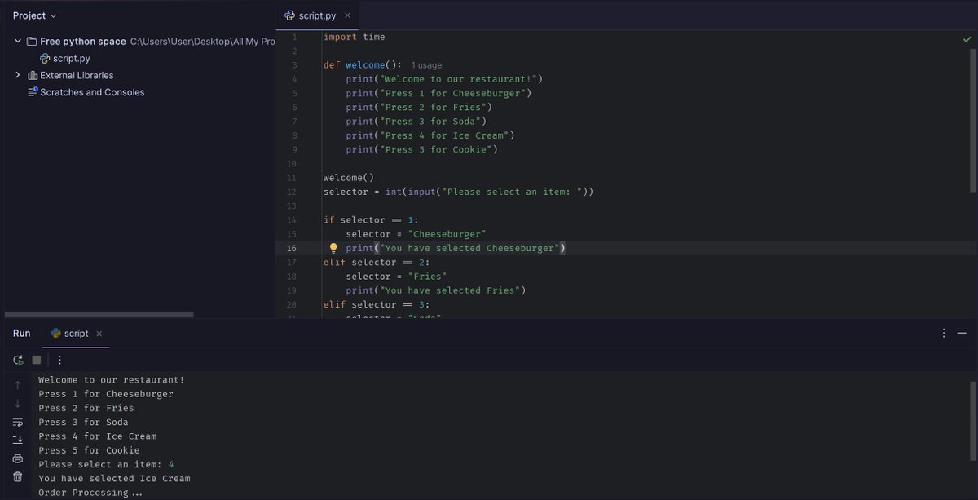
Task: Click the 'def welcome():' definition
Action: point(363,64)
